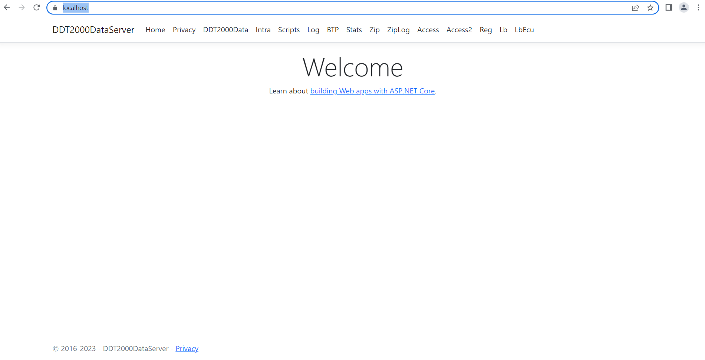705x360 pixels.
Task: Open the ZipLog page
Action: tap(398, 30)
